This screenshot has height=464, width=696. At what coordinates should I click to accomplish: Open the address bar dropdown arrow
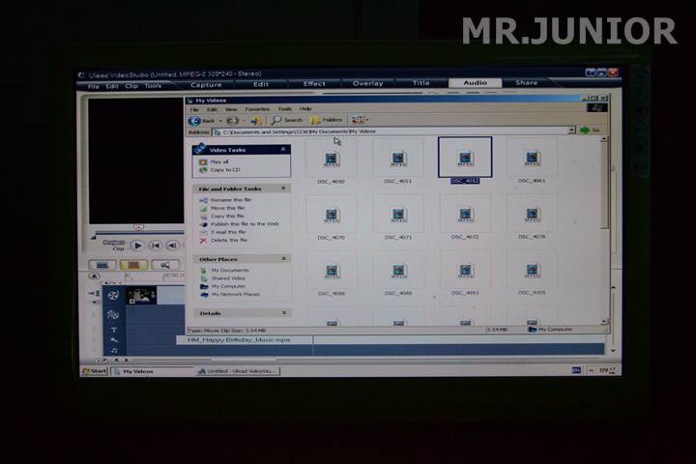[x=571, y=130]
